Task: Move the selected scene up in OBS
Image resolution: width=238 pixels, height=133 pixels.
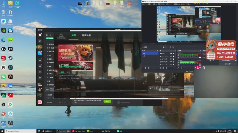Action: tap(152, 68)
